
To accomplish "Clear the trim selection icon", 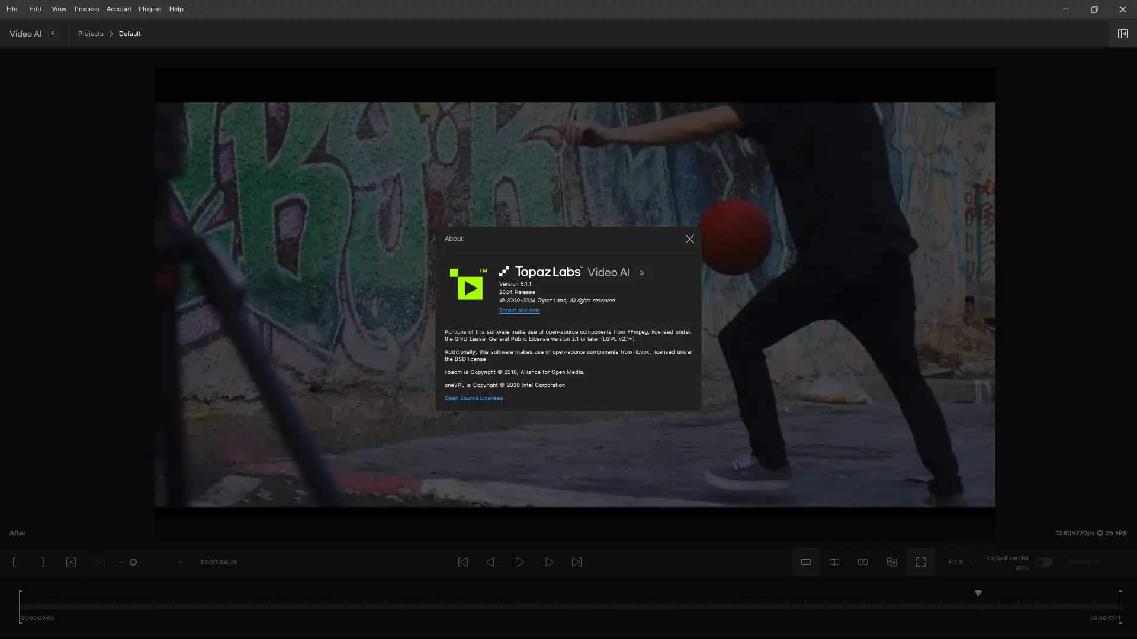I will [x=71, y=562].
